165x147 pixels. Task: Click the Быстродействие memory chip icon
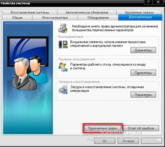[63, 44]
